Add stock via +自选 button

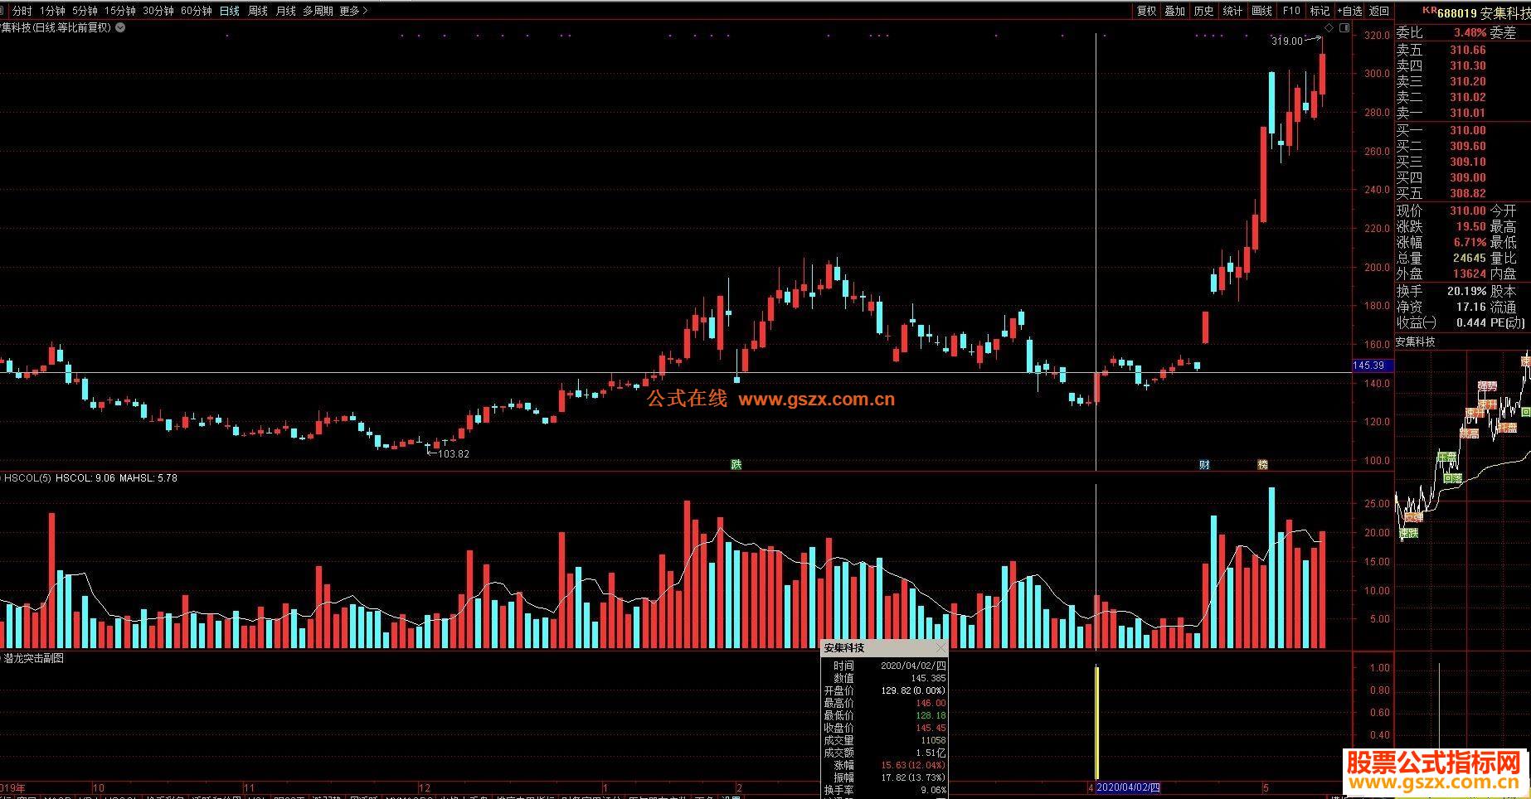pyautogui.click(x=1349, y=11)
